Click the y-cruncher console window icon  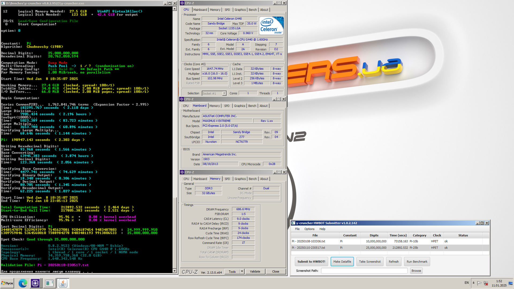(3, 3)
